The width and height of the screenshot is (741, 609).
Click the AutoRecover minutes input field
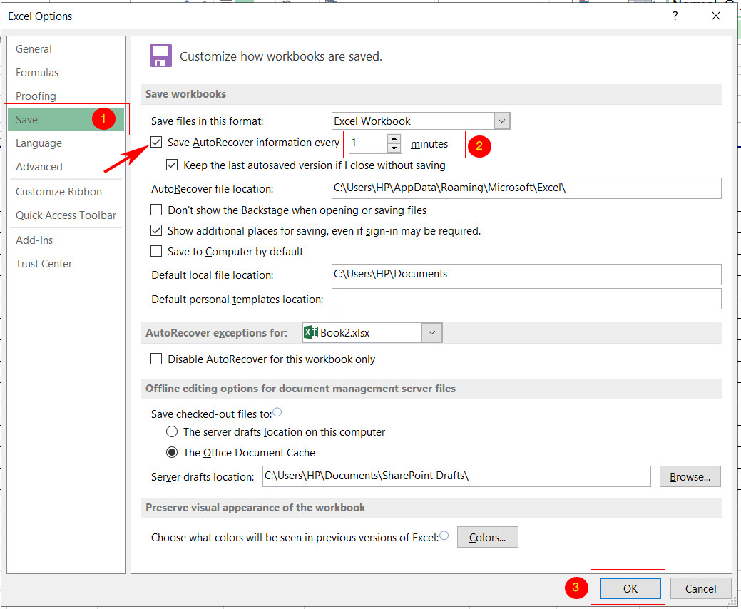[369, 143]
